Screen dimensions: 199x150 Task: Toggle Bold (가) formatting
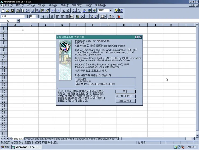click(43, 16)
